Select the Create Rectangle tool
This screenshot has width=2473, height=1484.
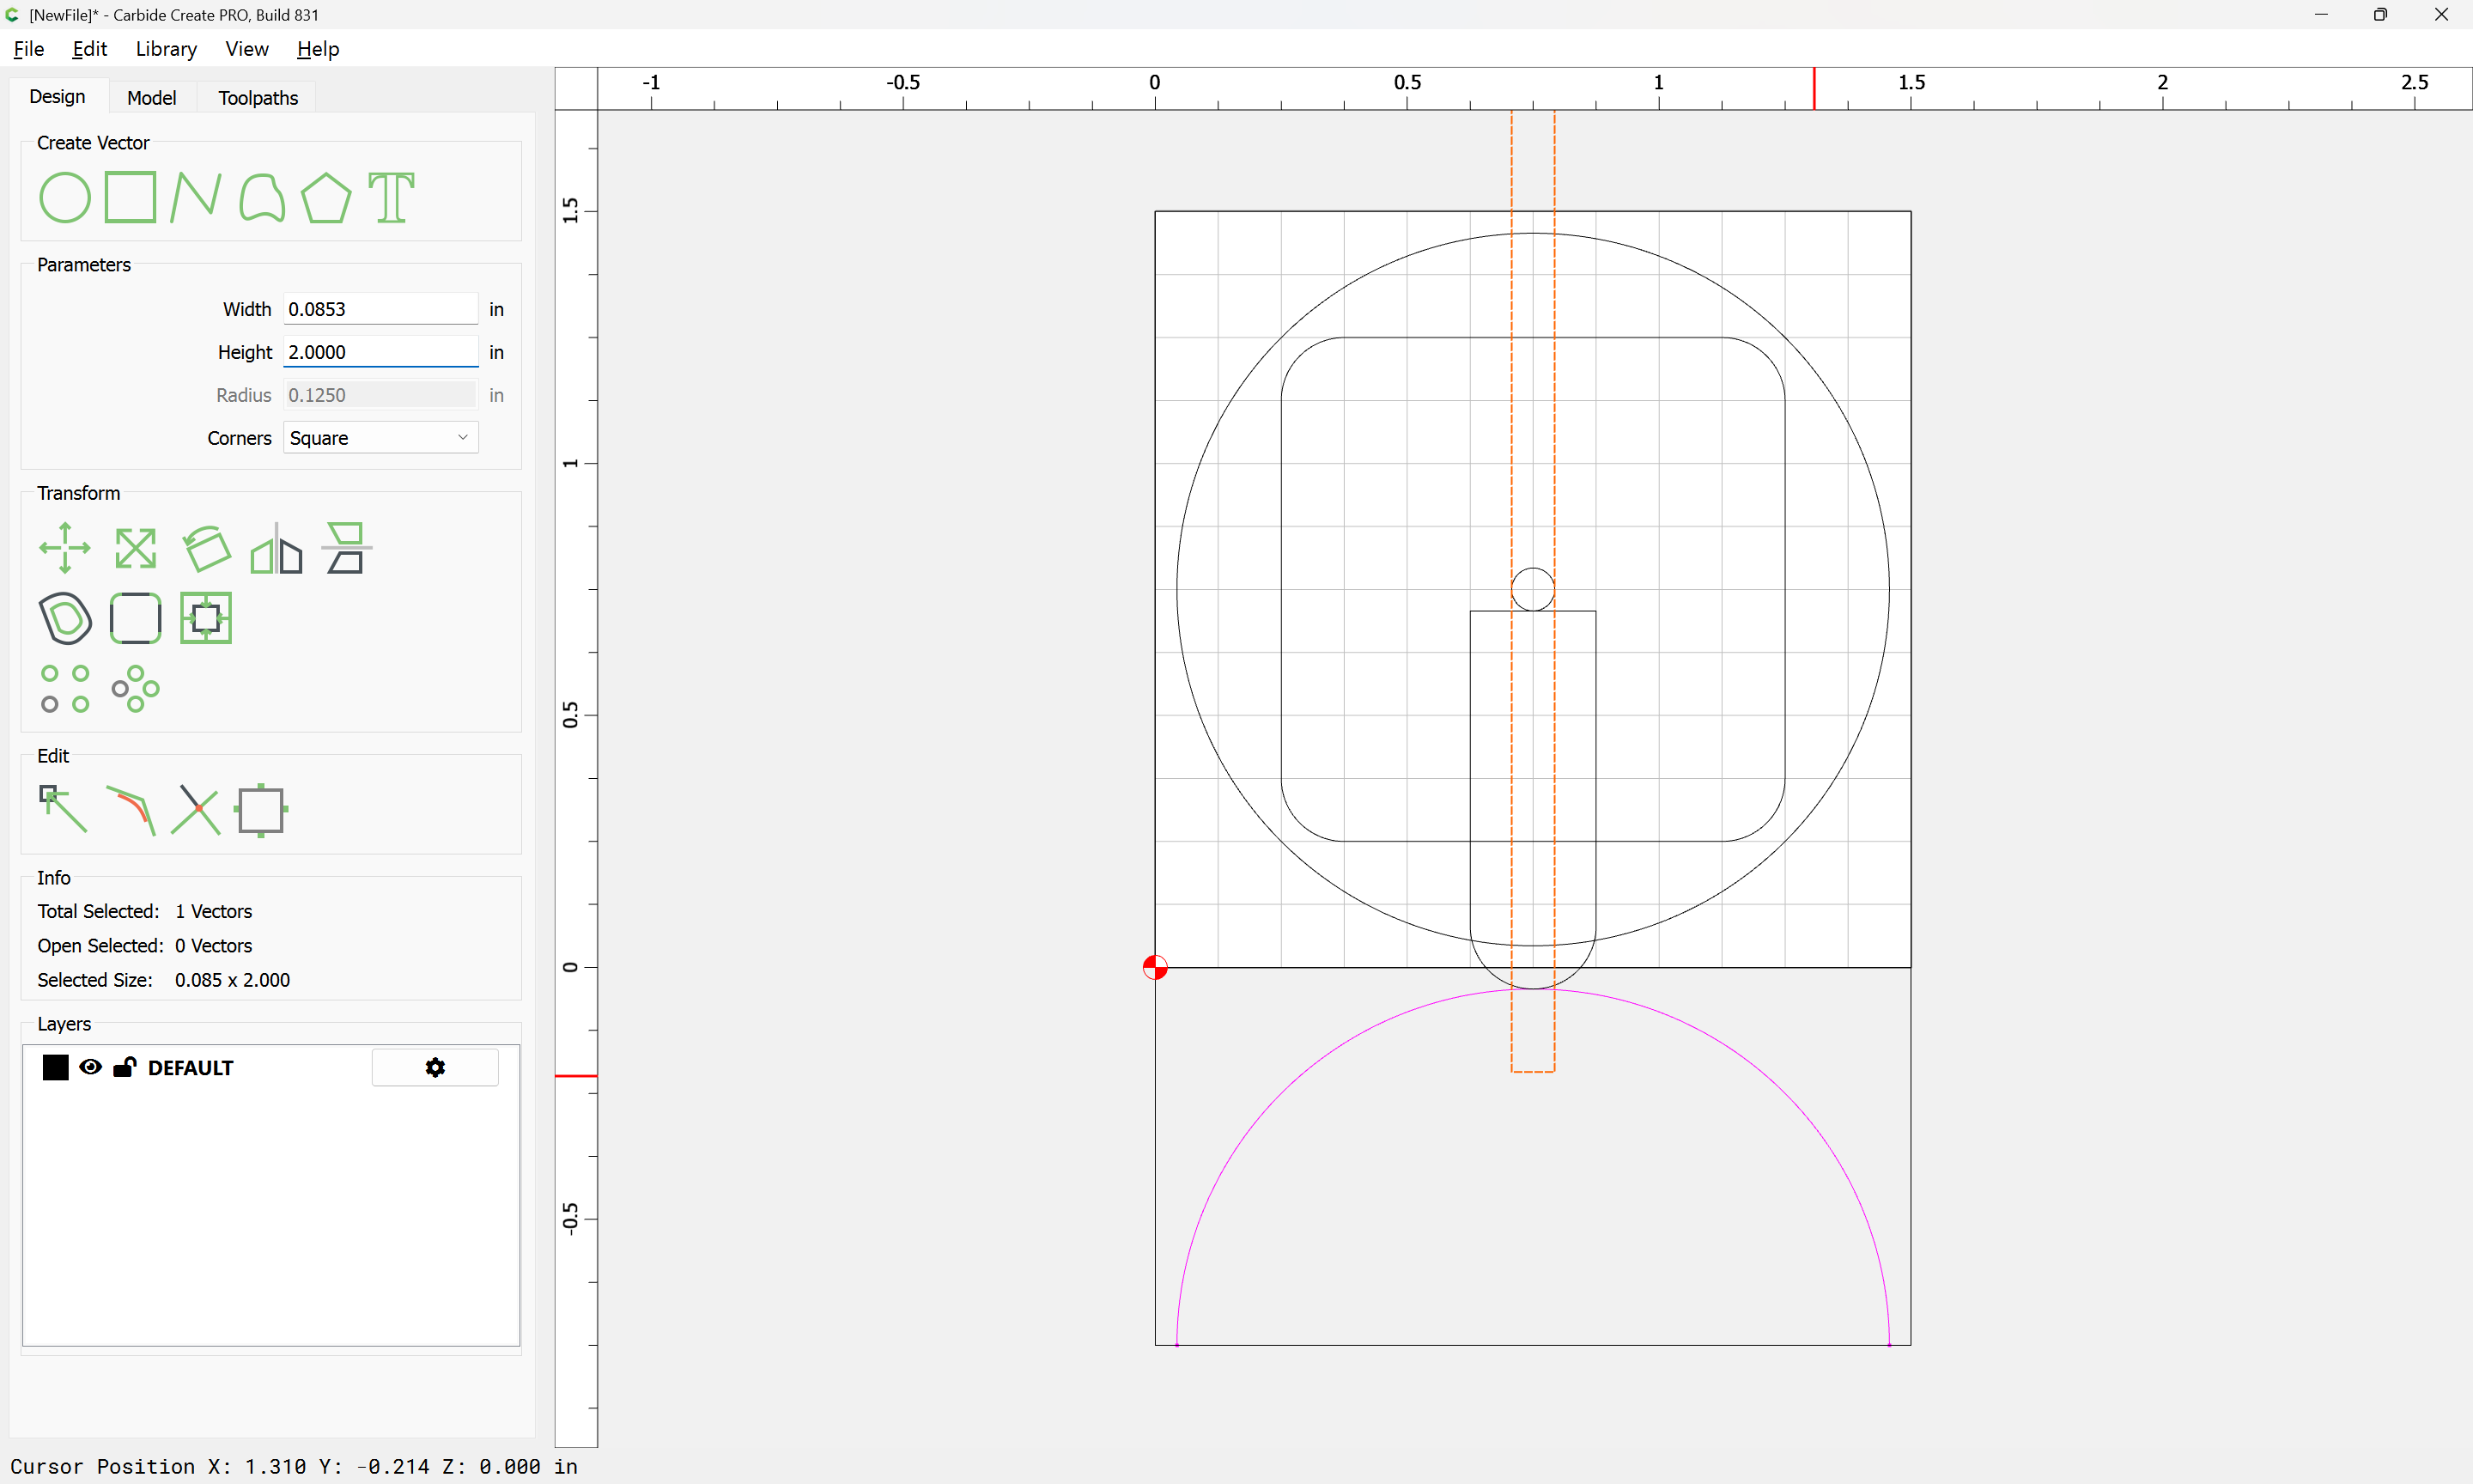(x=131, y=197)
